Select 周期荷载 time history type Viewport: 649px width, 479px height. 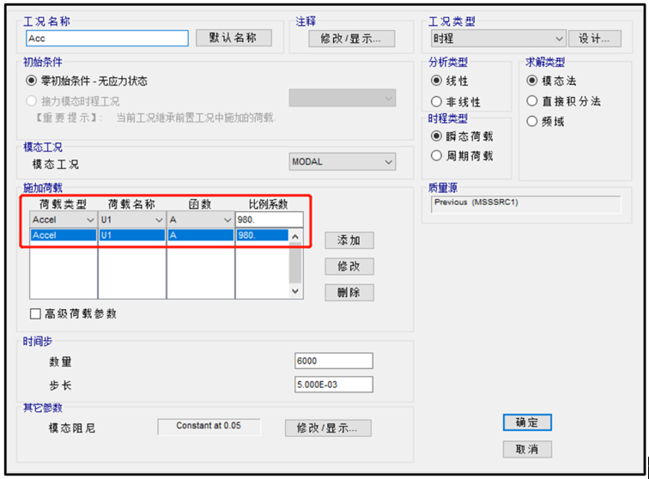pos(436,155)
